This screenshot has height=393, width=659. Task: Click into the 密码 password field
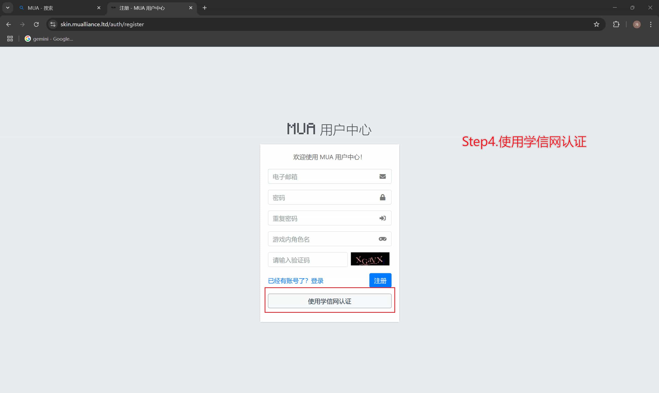[329, 197]
